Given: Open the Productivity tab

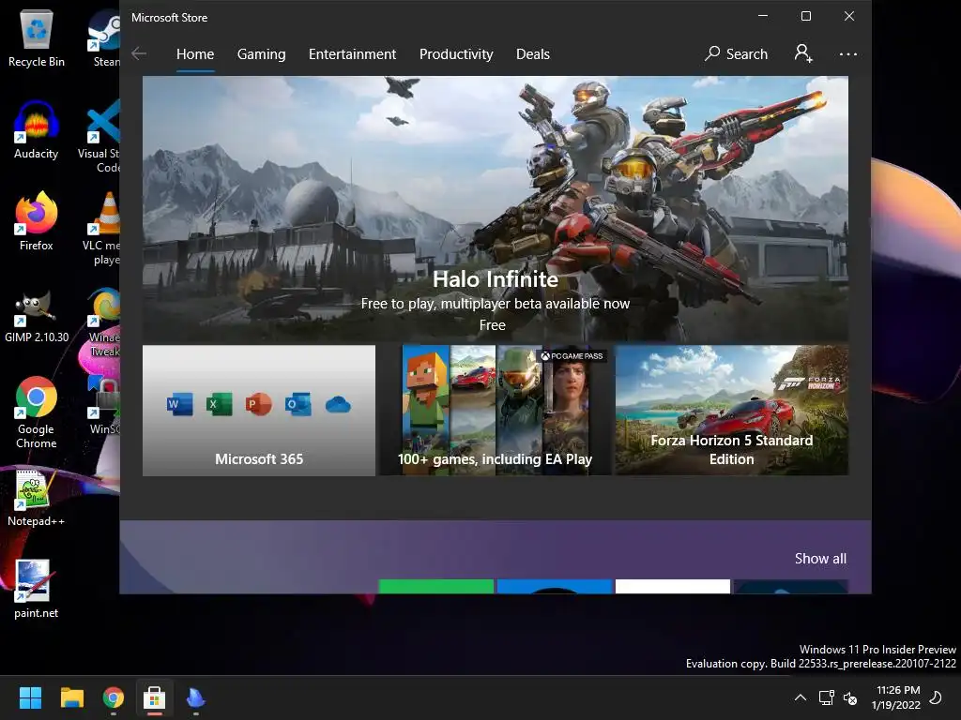Looking at the screenshot, I should [456, 54].
